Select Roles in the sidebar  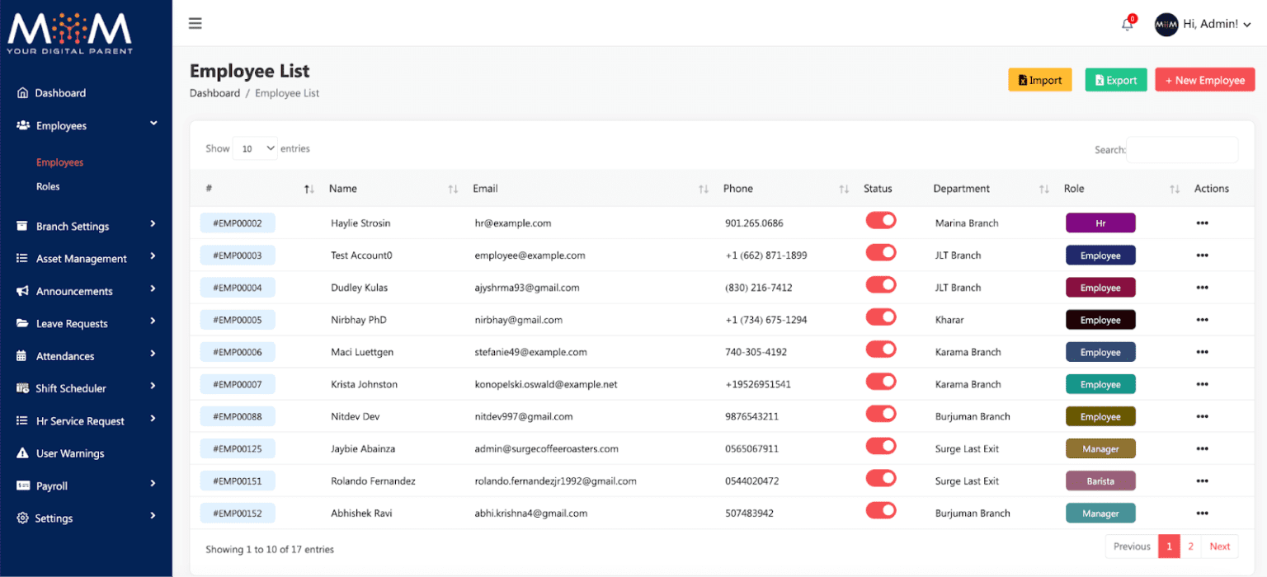click(48, 186)
